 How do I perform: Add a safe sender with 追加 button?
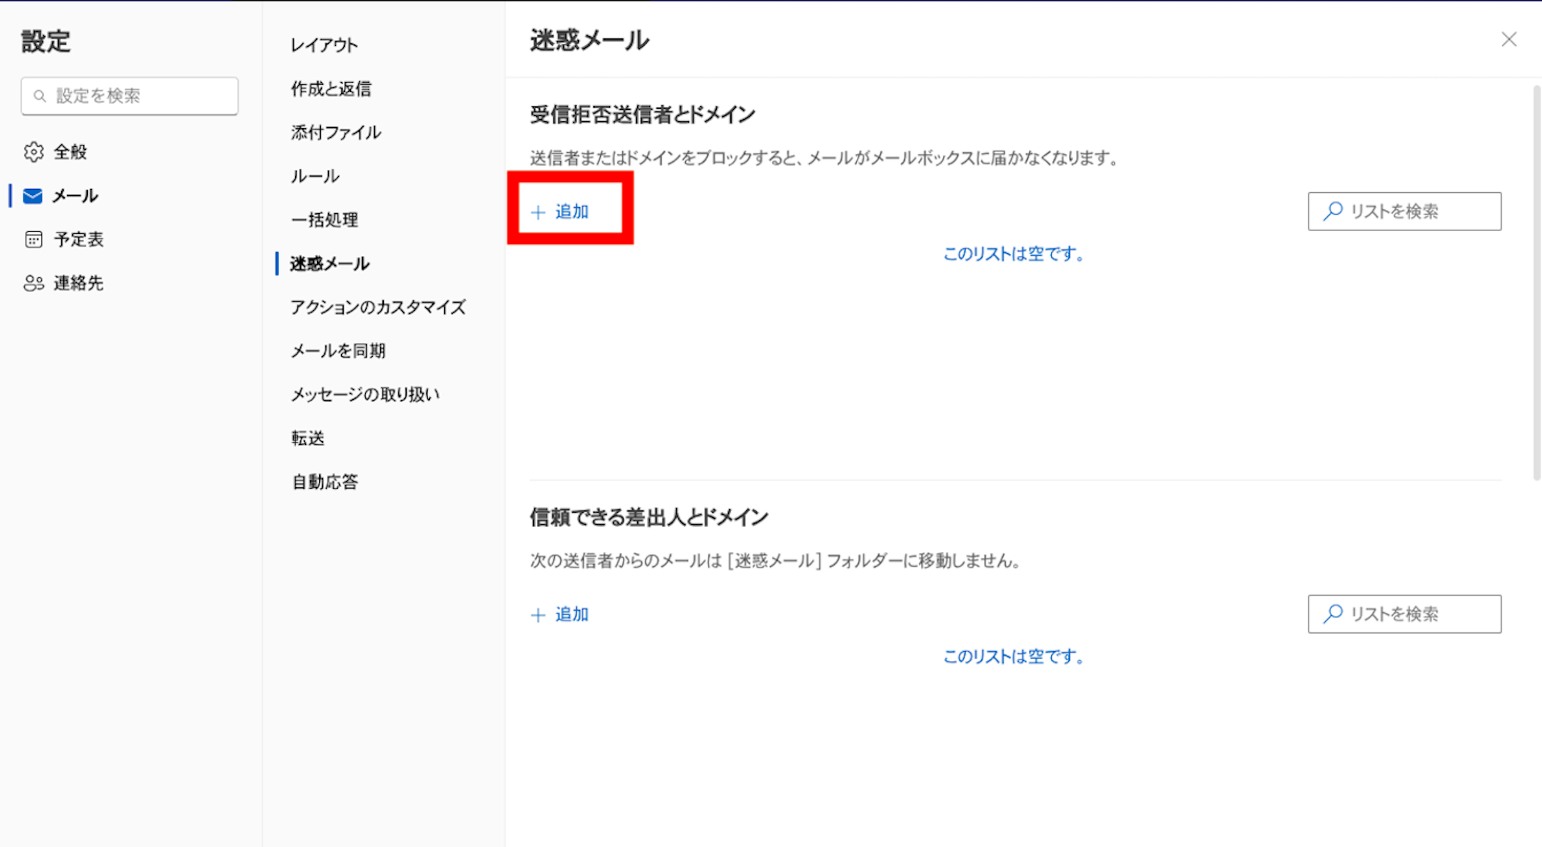click(571, 614)
